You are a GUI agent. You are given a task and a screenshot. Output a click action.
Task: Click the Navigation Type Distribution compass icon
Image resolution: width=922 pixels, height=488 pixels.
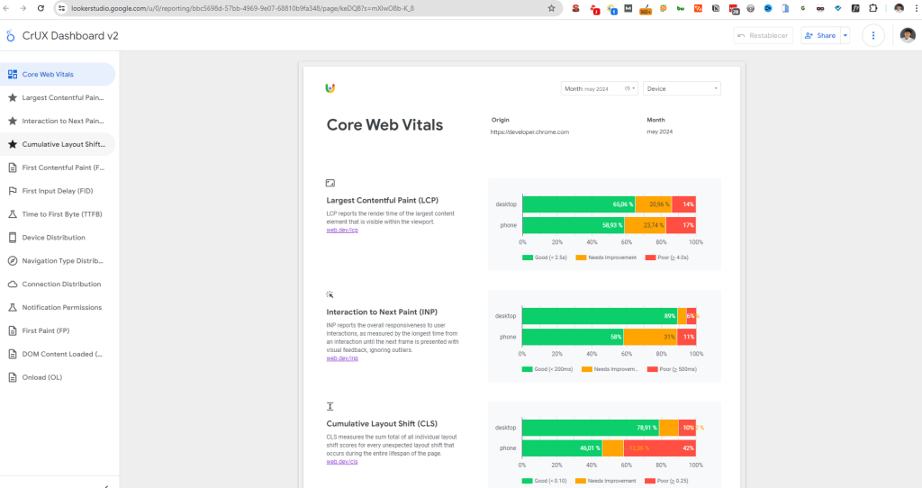click(x=13, y=261)
